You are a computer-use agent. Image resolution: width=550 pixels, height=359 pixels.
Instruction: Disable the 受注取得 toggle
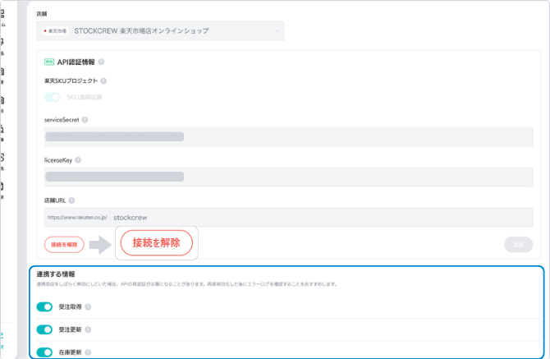(x=44, y=307)
